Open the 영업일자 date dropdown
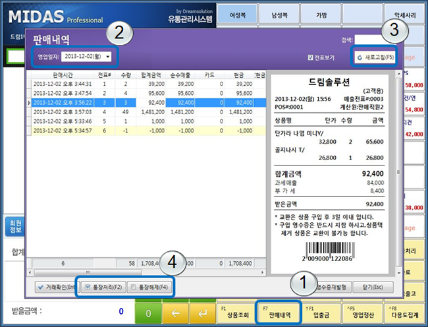This screenshot has height=327, width=428. pos(108,57)
